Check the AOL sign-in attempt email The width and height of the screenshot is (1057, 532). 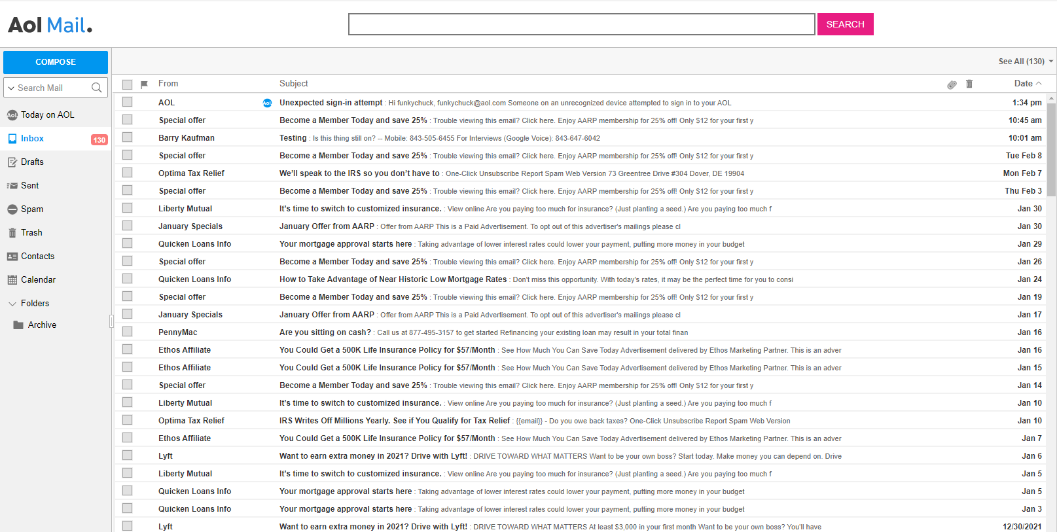[128, 102]
